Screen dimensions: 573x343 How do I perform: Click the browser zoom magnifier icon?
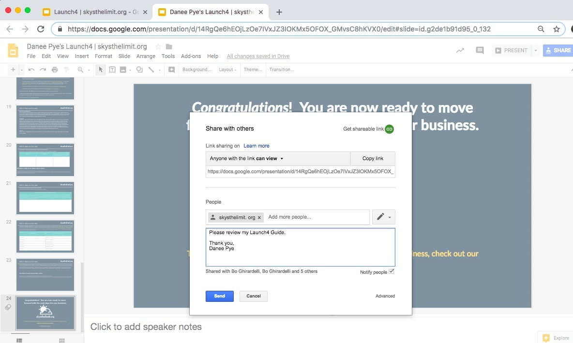coord(541,29)
